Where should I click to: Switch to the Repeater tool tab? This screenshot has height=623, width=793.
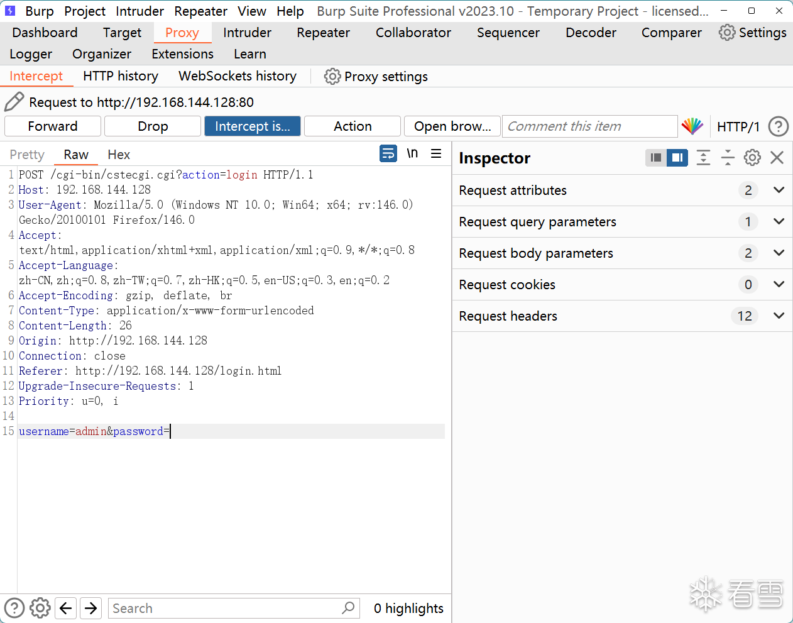(x=324, y=33)
